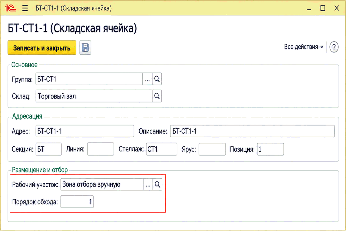Edit the Адрес field value
Viewport: 346px width, 231px height.
click(85, 131)
